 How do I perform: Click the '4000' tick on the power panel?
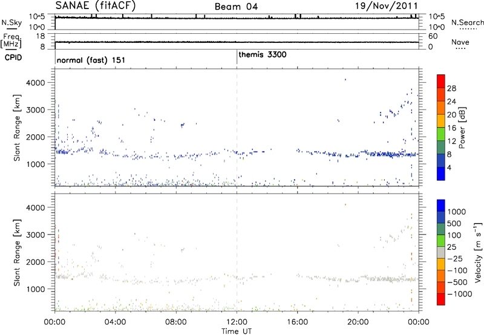[x=35, y=83]
